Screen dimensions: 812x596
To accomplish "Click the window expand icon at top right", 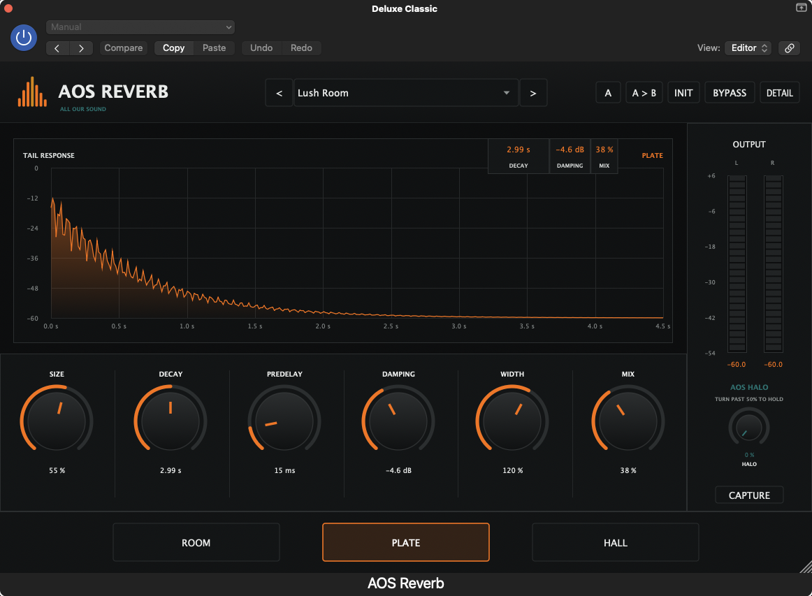I will 801,7.
